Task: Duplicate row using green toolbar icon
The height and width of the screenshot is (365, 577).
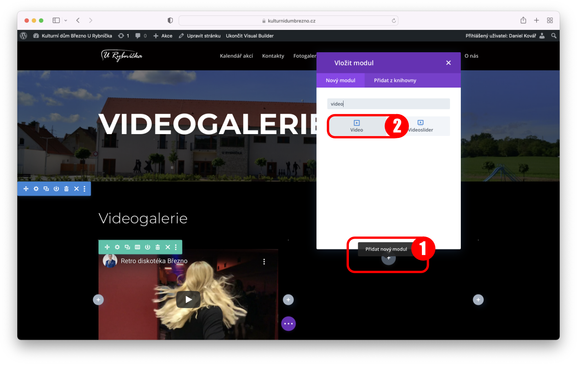Action: [x=127, y=247]
